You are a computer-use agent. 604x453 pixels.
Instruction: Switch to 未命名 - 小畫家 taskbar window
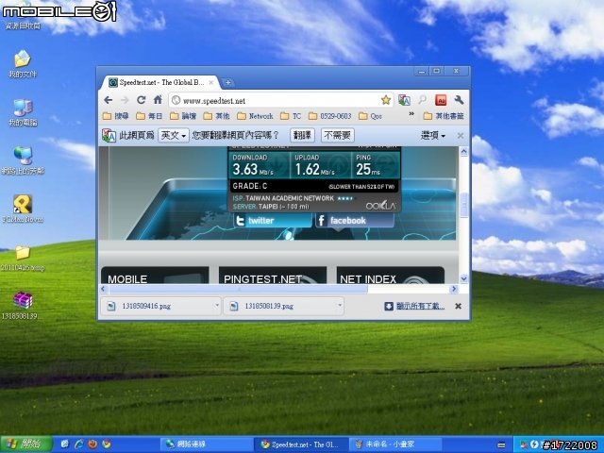click(x=396, y=445)
